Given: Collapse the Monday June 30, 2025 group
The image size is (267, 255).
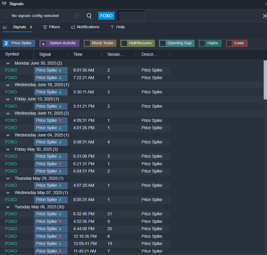Looking at the screenshot, I should point(8,63).
